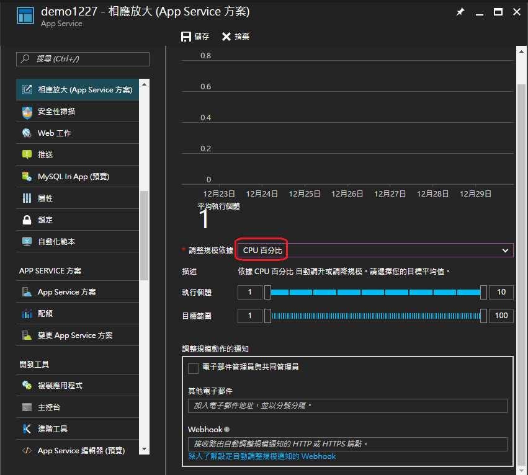The height and width of the screenshot is (475, 528).
Task: Click the 執行個體 minimum value box 1
Action: point(250,292)
